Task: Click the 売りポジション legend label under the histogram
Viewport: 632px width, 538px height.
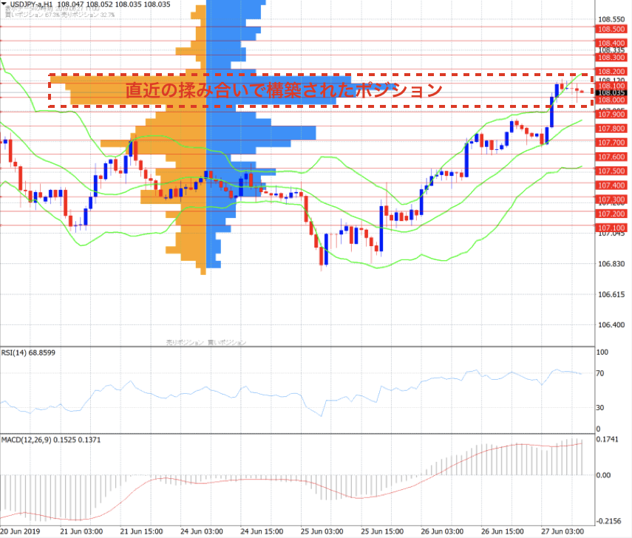Action: (x=185, y=343)
